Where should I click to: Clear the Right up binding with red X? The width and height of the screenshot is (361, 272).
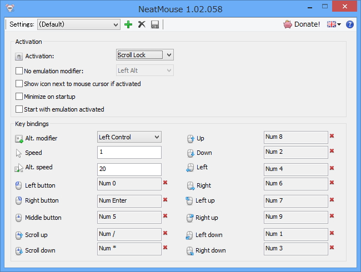coord(332,216)
